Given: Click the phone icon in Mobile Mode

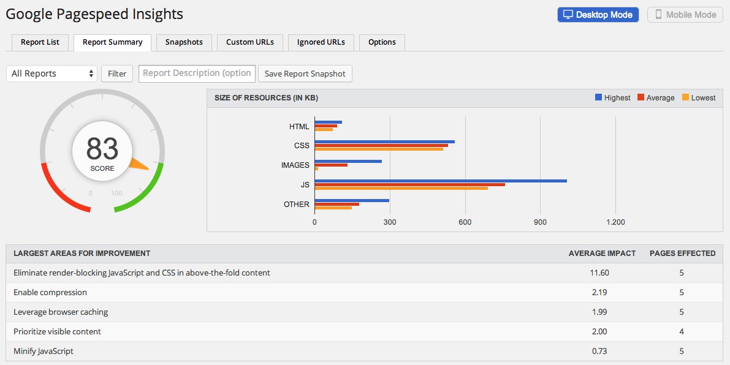Looking at the screenshot, I should (x=658, y=15).
